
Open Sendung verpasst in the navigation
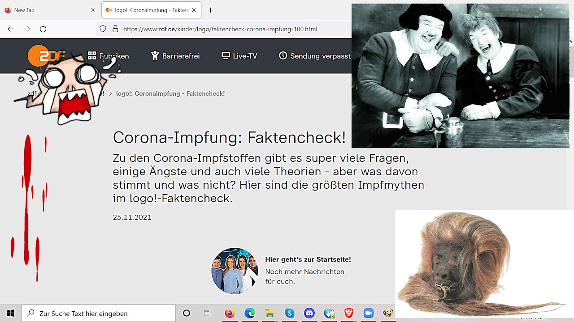pos(315,56)
